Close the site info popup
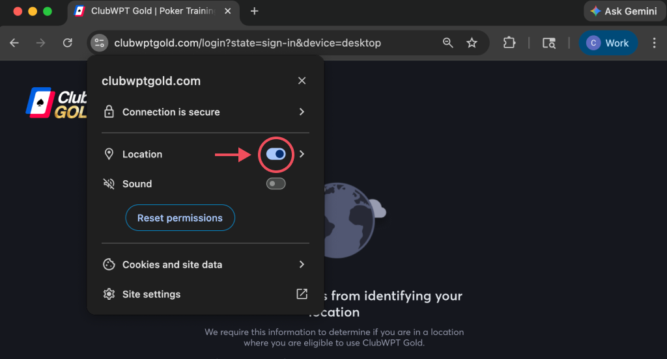 pyautogui.click(x=302, y=81)
